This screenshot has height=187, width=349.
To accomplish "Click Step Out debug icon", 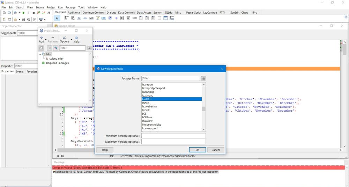I will pos(49,13).
